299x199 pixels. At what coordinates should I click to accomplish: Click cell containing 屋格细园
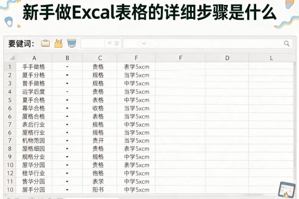tap(34, 149)
